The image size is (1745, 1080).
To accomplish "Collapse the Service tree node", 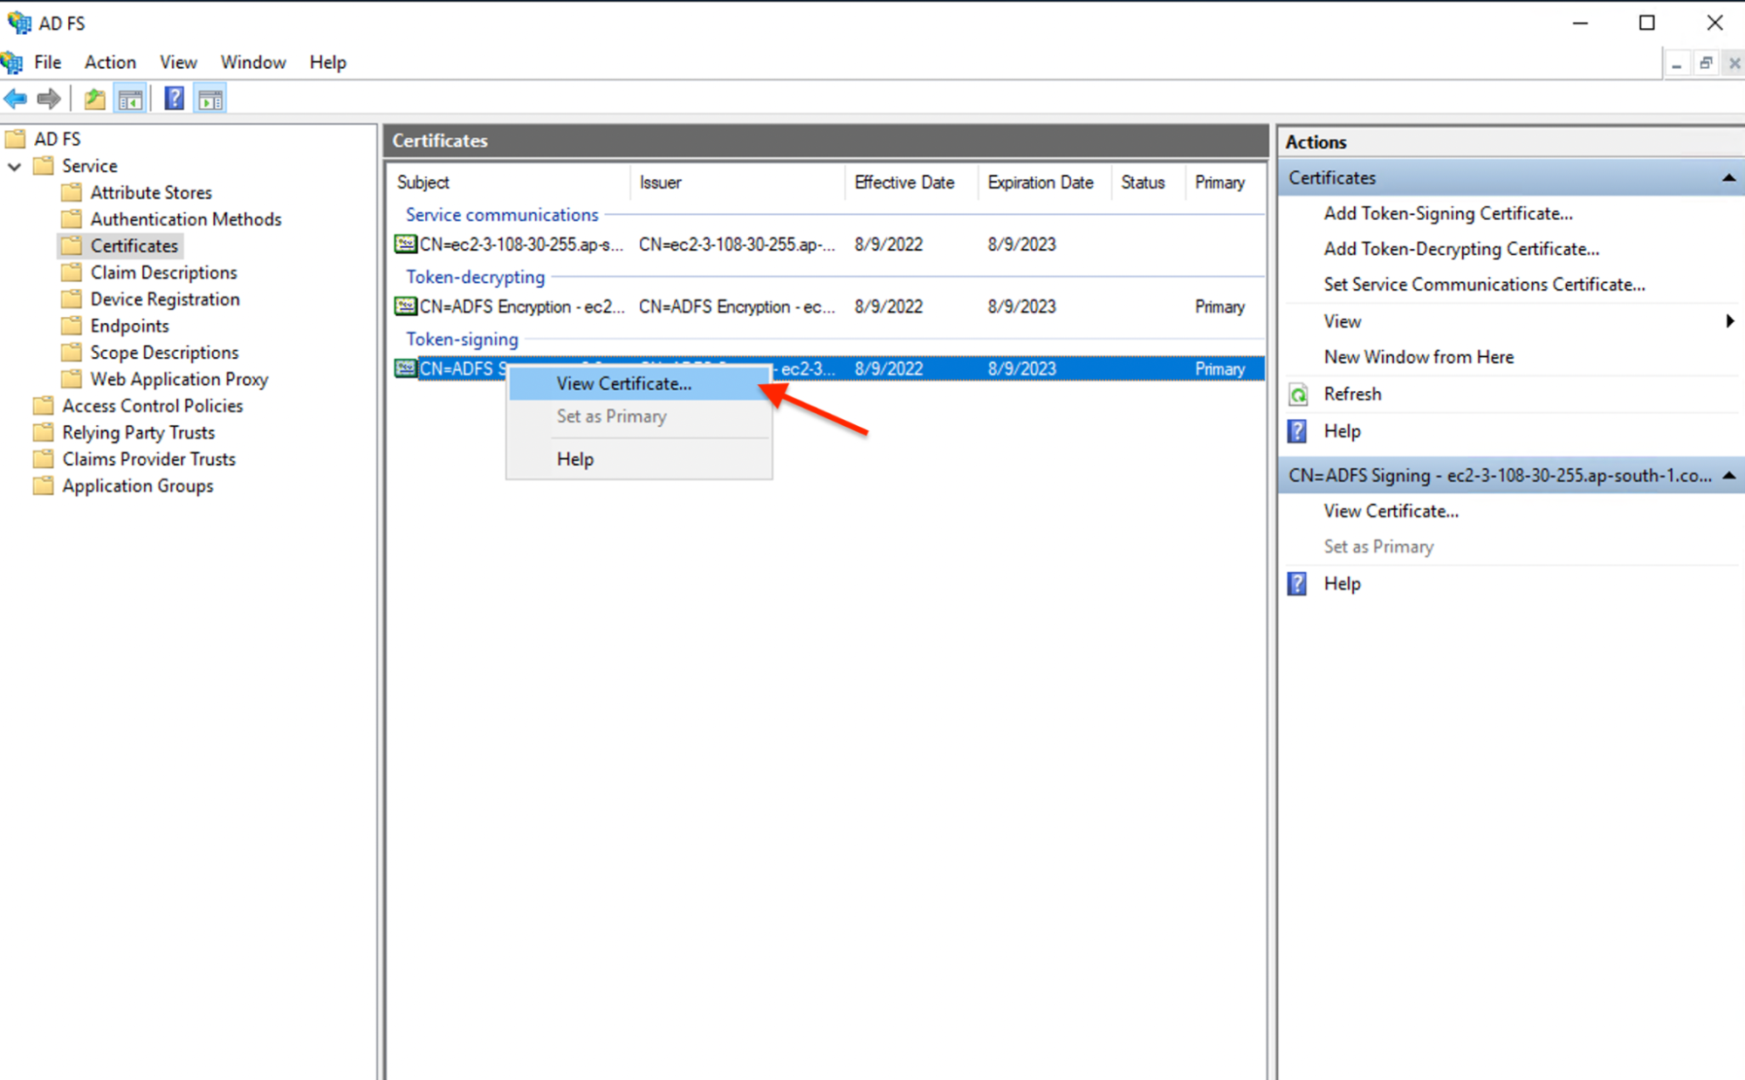I will (x=15, y=166).
